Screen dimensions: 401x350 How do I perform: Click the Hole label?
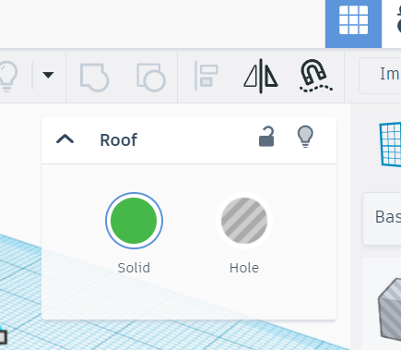[x=244, y=268]
